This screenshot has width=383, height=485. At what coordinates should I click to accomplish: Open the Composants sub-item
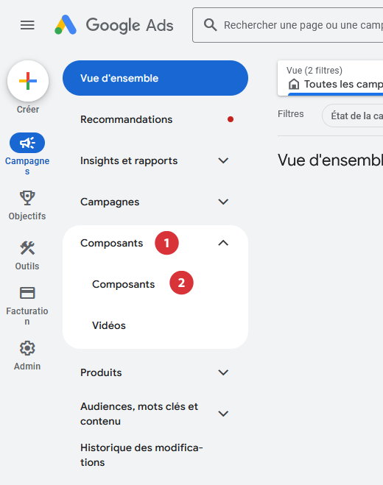pyautogui.click(x=123, y=284)
